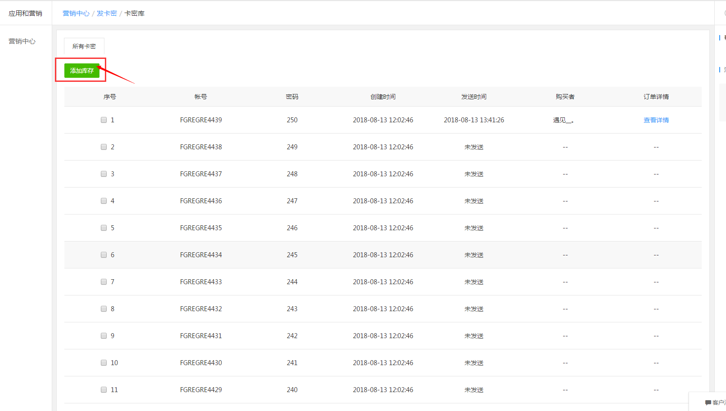Open customer service chat icon
Screen dimensions: 726x411
713,402
